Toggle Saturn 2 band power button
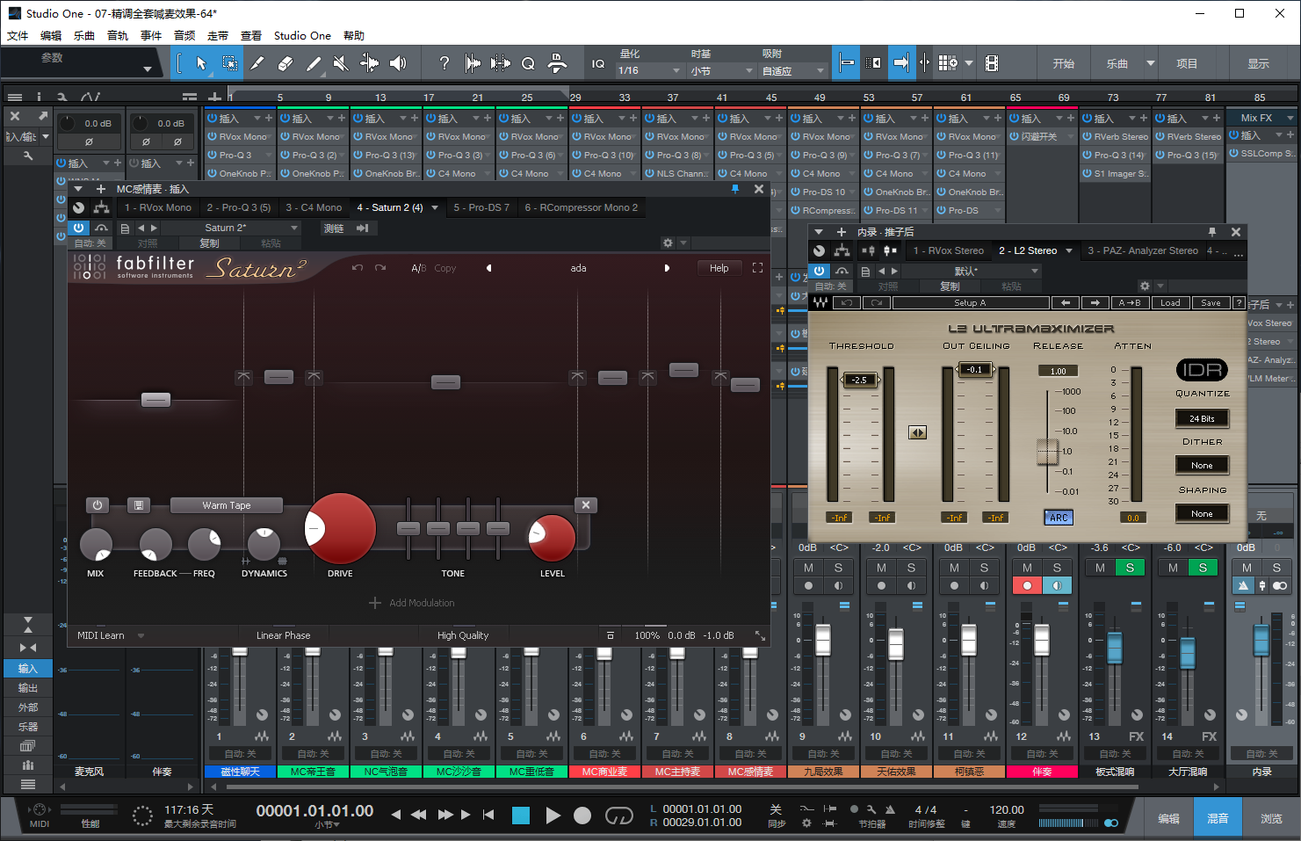Viewport: 1301px width, 841px height. (x=98, y=505)
